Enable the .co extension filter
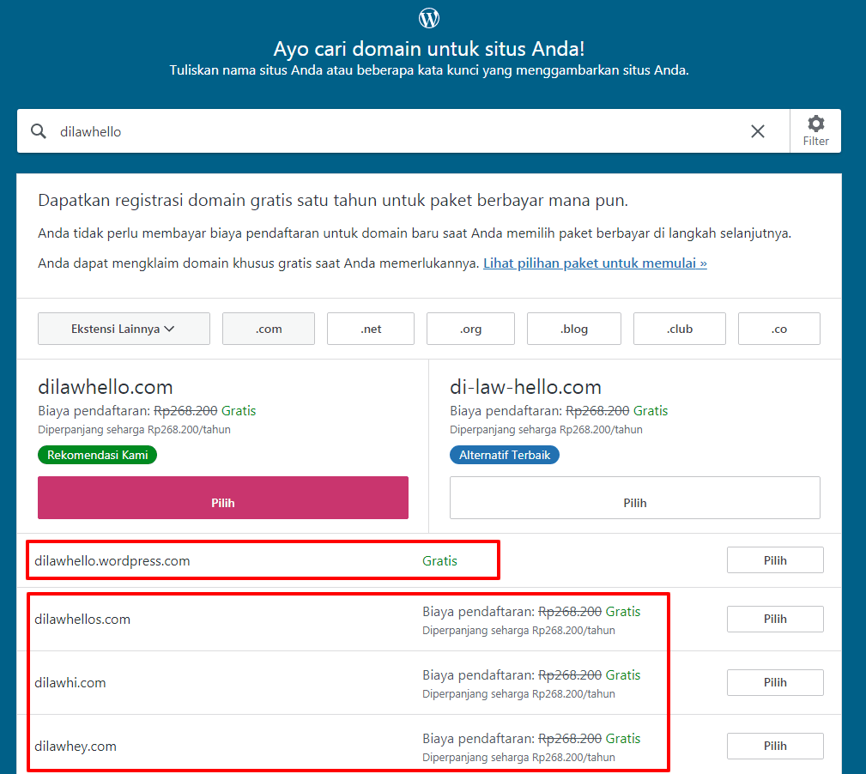The image size is (866, 774). [778, 329]
